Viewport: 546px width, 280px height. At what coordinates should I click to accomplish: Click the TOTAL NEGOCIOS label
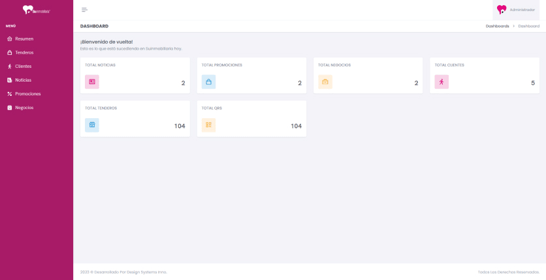tap(334, 65)
